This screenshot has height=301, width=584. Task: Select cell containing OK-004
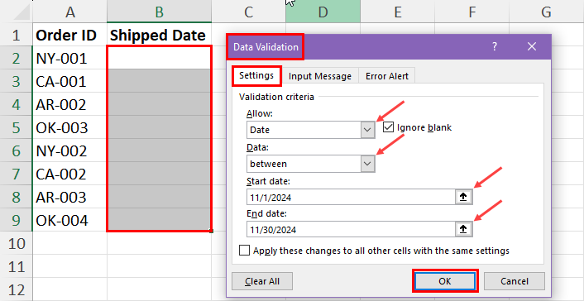tap(70, 220)
